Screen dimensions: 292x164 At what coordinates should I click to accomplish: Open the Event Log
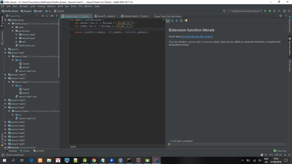(280, 151)
